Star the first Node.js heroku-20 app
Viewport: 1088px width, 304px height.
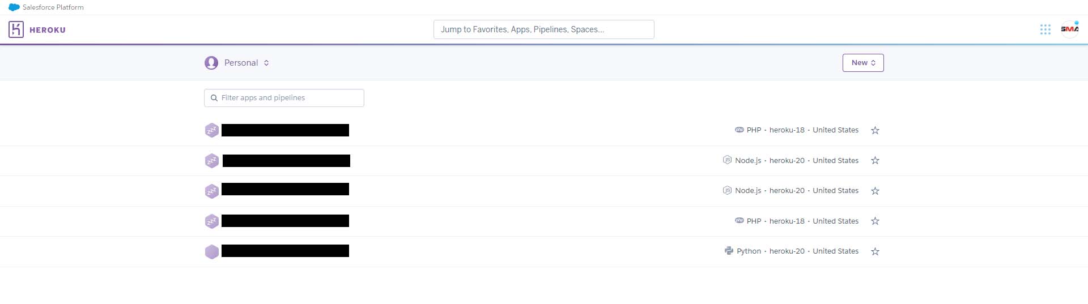[875, 160]
